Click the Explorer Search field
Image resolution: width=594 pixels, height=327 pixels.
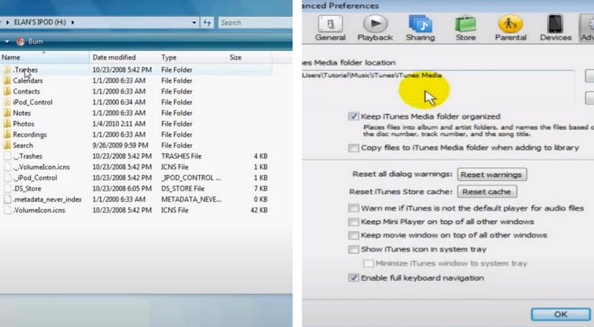coord(255,23)
